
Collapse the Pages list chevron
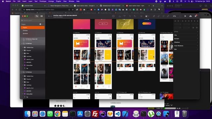click(43, 24)
